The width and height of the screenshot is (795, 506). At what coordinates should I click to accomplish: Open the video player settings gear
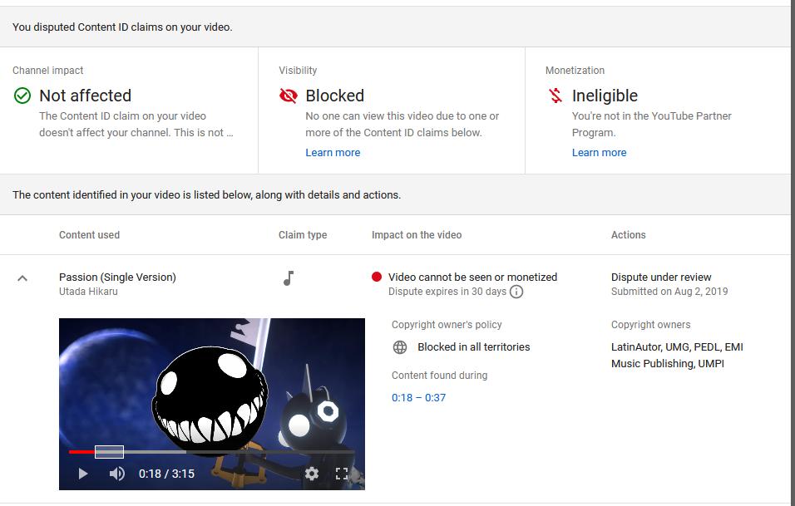[x=312, y=474]
